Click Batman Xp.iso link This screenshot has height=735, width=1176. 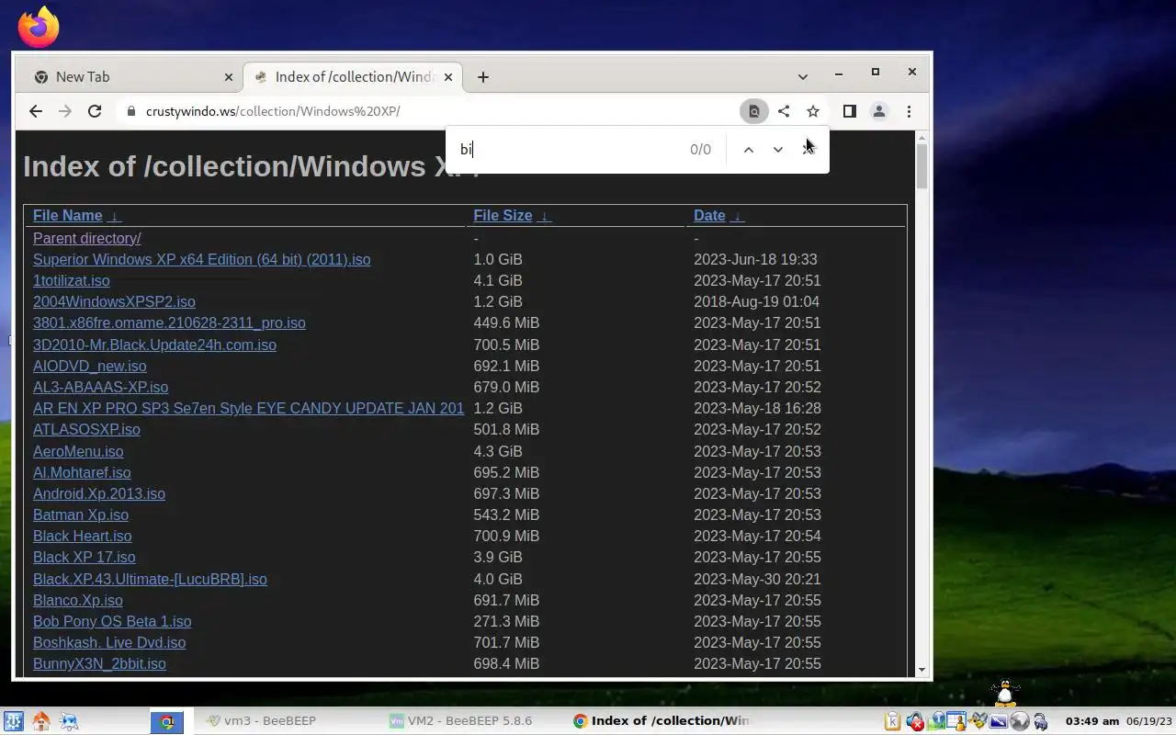[81, 515]
